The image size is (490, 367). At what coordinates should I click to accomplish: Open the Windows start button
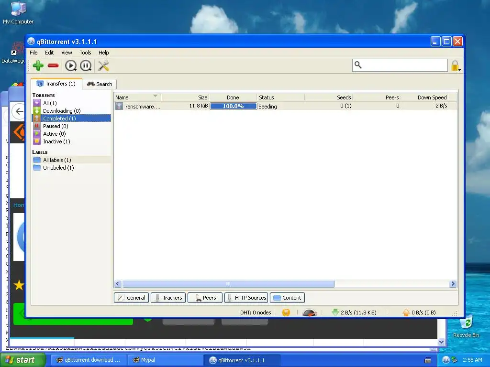coord(23,360)
